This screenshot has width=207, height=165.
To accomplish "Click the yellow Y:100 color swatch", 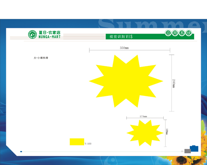I will (77, 142).
